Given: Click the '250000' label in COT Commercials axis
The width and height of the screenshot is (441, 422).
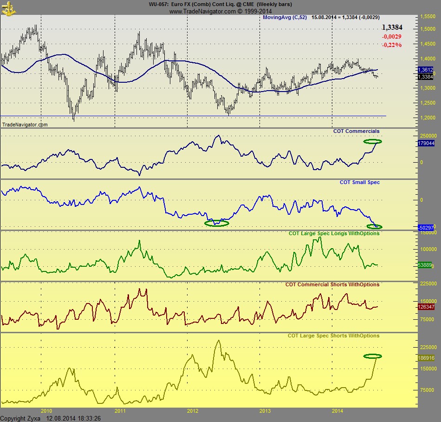Looking at the screenshot, I should tap(428, 136).
